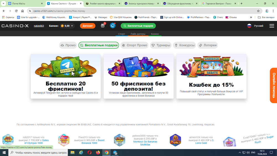Open the Спорт section

pos(122,34)
